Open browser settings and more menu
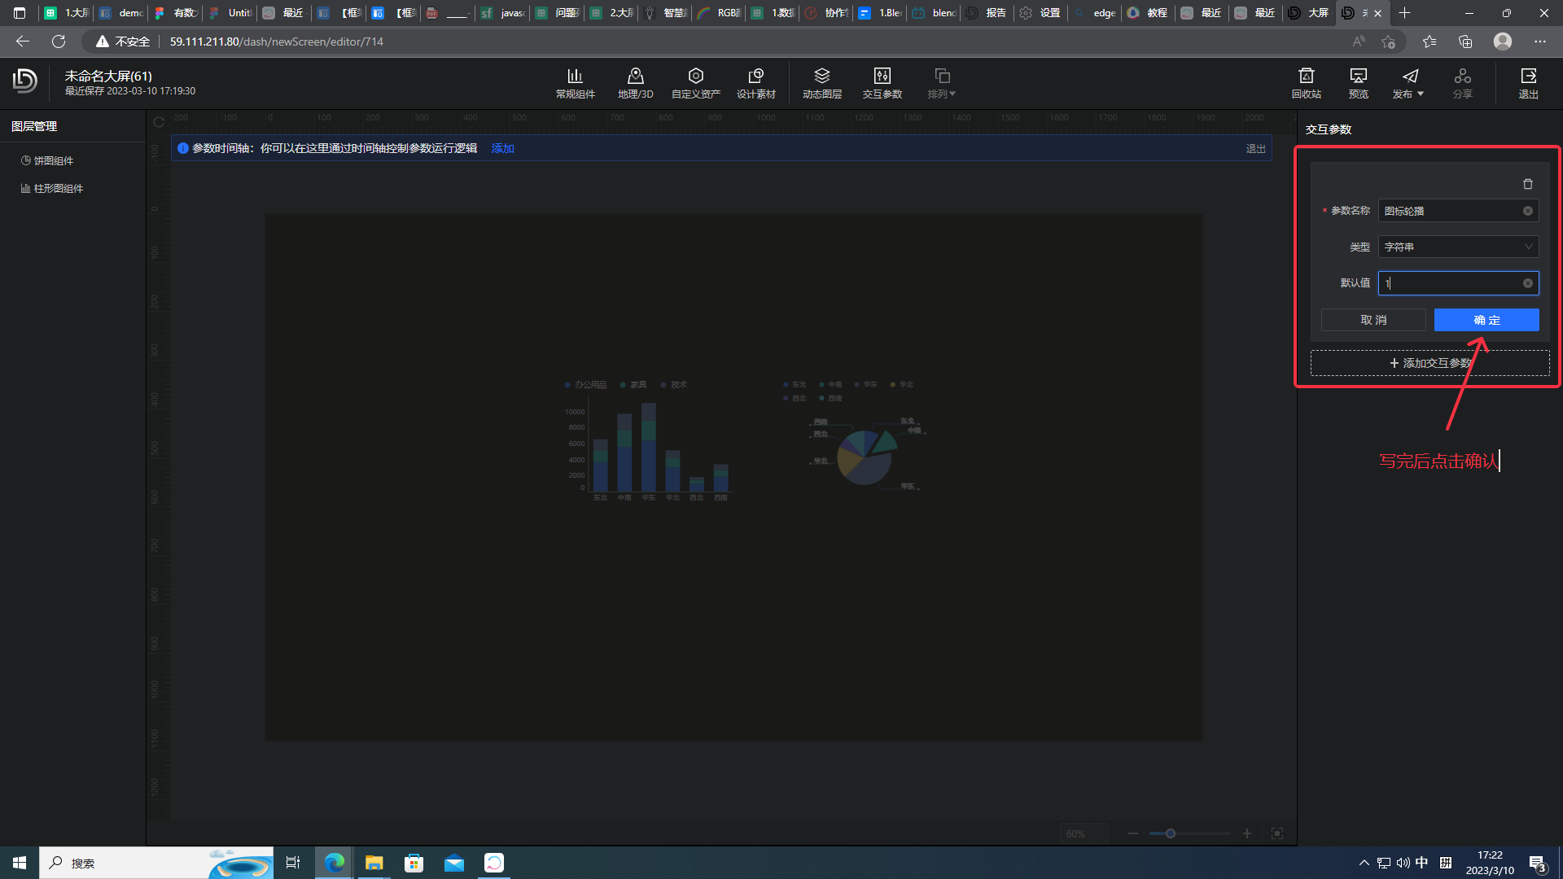 click(1539, 42)
